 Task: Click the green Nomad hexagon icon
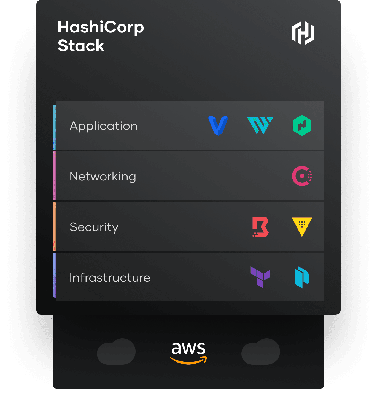(302, 125)
